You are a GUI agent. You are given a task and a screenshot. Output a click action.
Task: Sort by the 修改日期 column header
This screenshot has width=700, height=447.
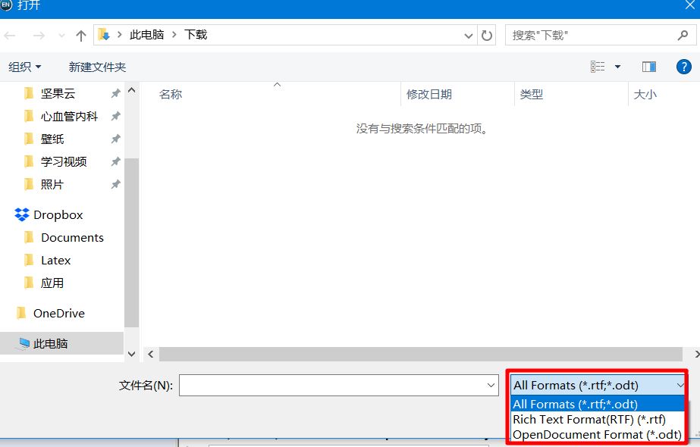(429, 95)
